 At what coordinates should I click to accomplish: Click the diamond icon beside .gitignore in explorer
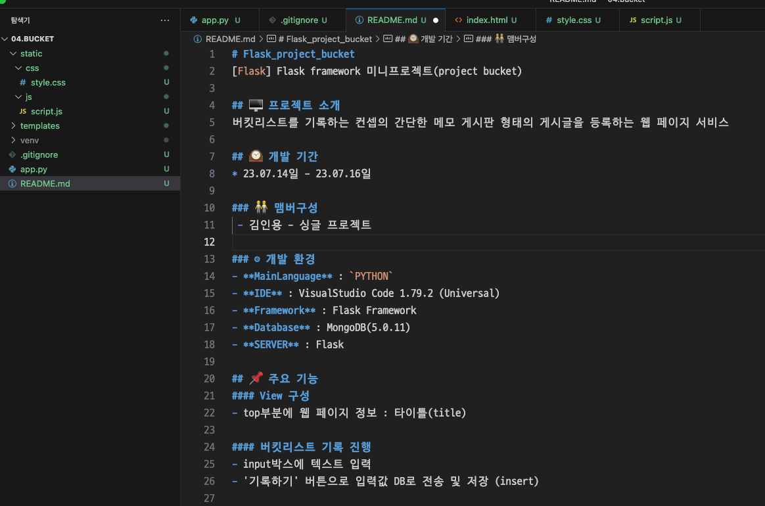click(12, 154)
